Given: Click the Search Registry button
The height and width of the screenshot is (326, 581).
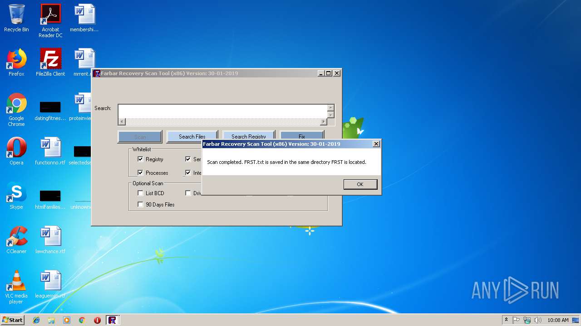Looking at the screenshot, I should tap(248, 136).
